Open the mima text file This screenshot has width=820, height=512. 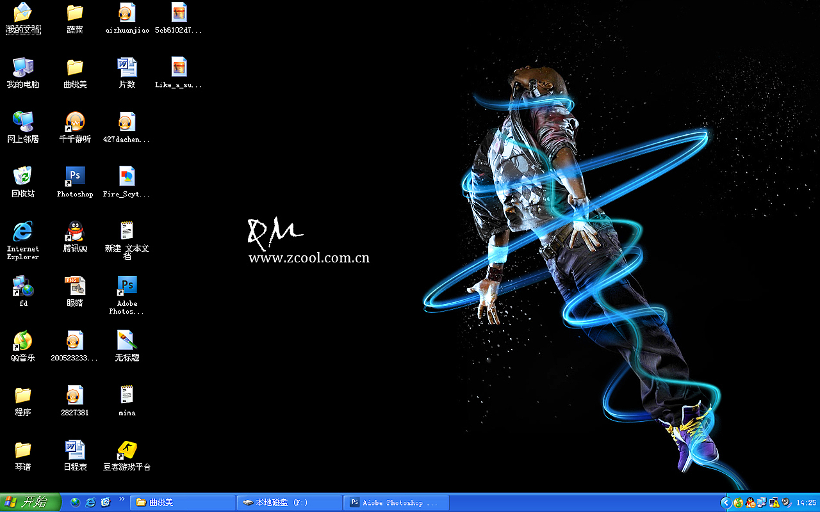(127, 401)
